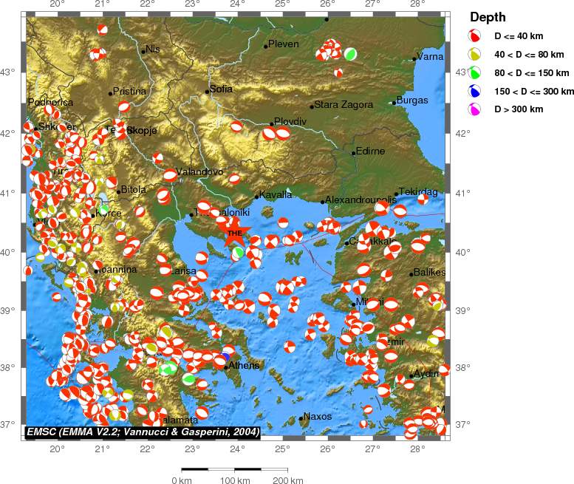Click the blue beachball legend icon for 150 < D <= 300 km

coord(474,91)
